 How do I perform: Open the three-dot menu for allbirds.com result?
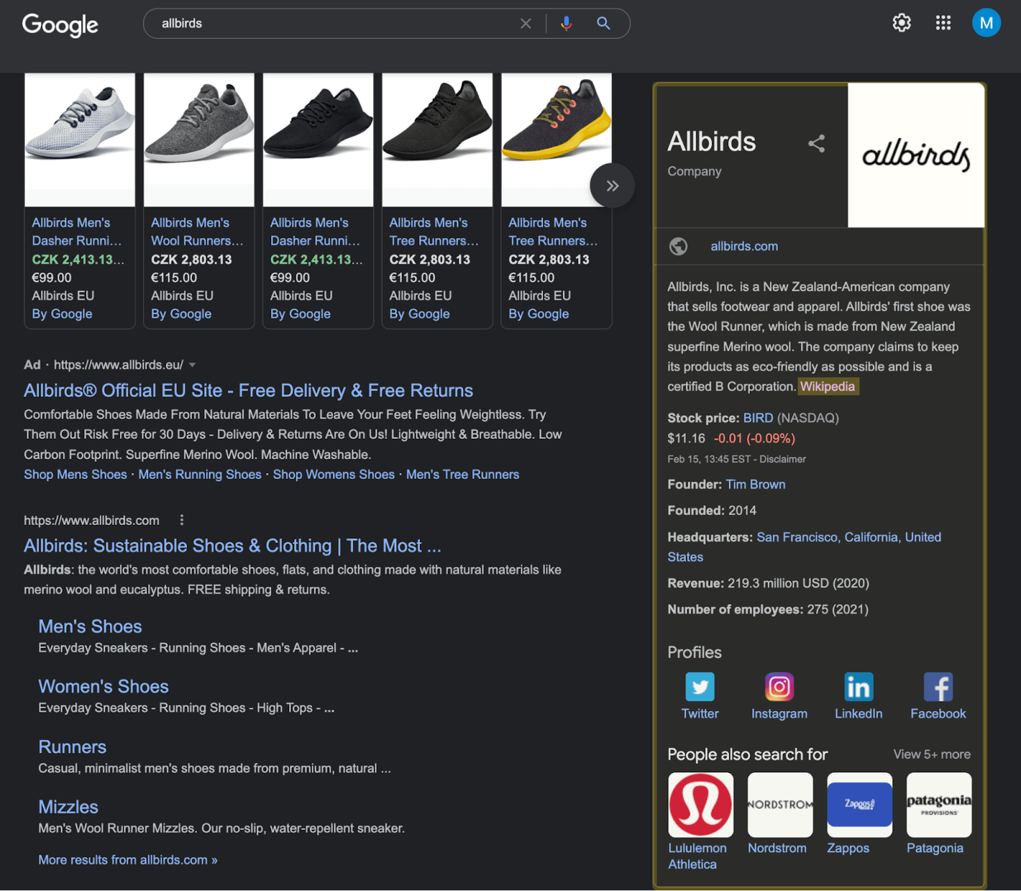tap(181, 520)
